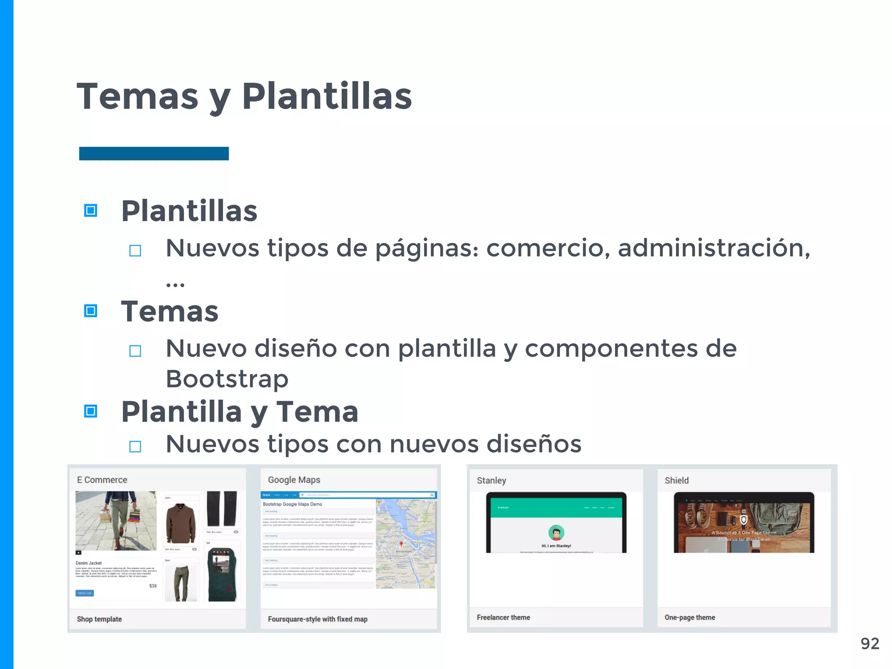Open the Shield theme preview image
This screenshot has width=892, height=669.
744,523
